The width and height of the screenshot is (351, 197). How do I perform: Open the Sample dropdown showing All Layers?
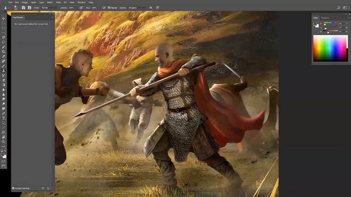pos(137,8)
